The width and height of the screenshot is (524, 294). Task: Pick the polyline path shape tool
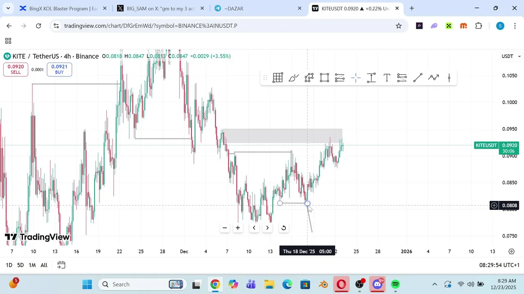[309, 78]
